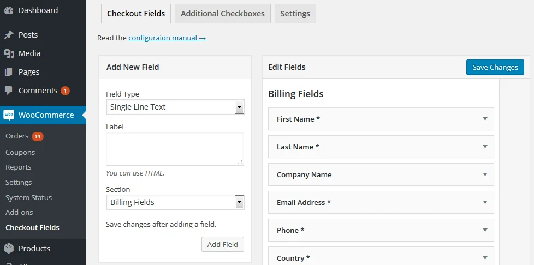Image resolution: width=534 pixels, height=265 pixels.
Task: Click the Save Changes button
Action: (x=495, y=68)
